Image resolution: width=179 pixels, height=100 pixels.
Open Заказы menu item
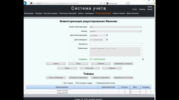point(81,13)
